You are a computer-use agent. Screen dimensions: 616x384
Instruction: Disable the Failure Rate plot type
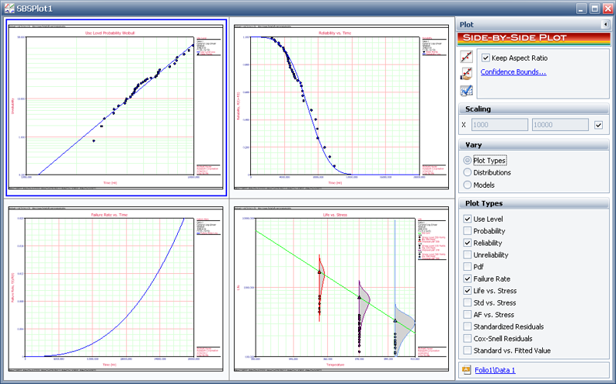tap(467, 279)
